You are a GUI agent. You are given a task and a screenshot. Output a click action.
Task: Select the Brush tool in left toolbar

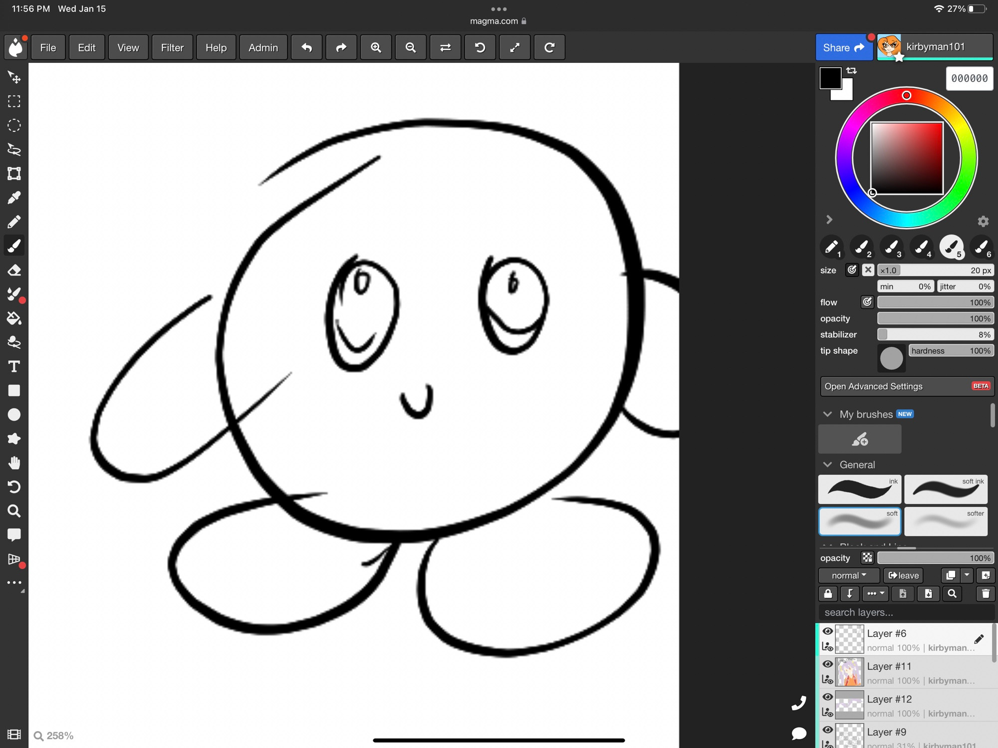point(14,246)
